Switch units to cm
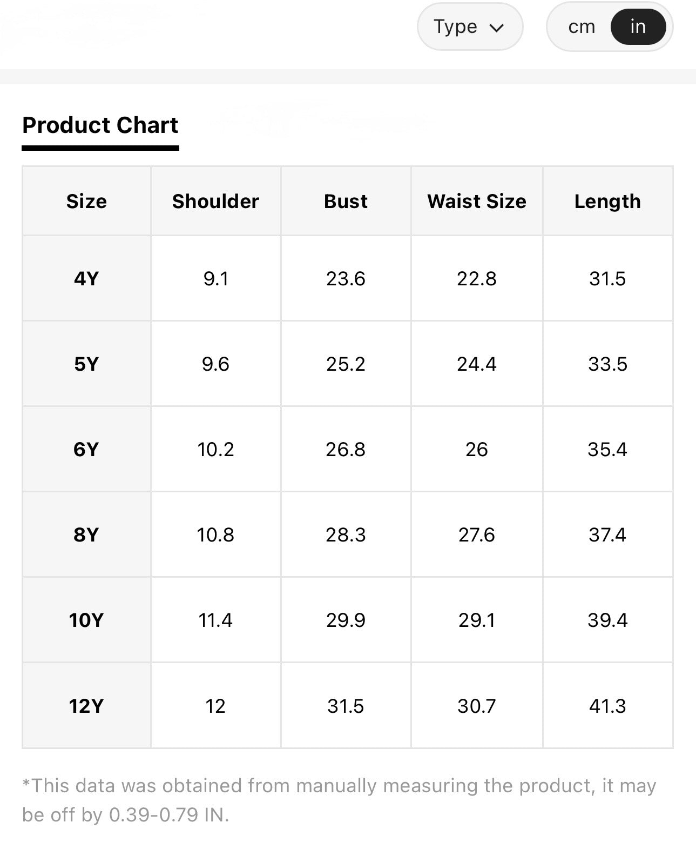This screenshot has width=696, height=849. pos(582,26)
